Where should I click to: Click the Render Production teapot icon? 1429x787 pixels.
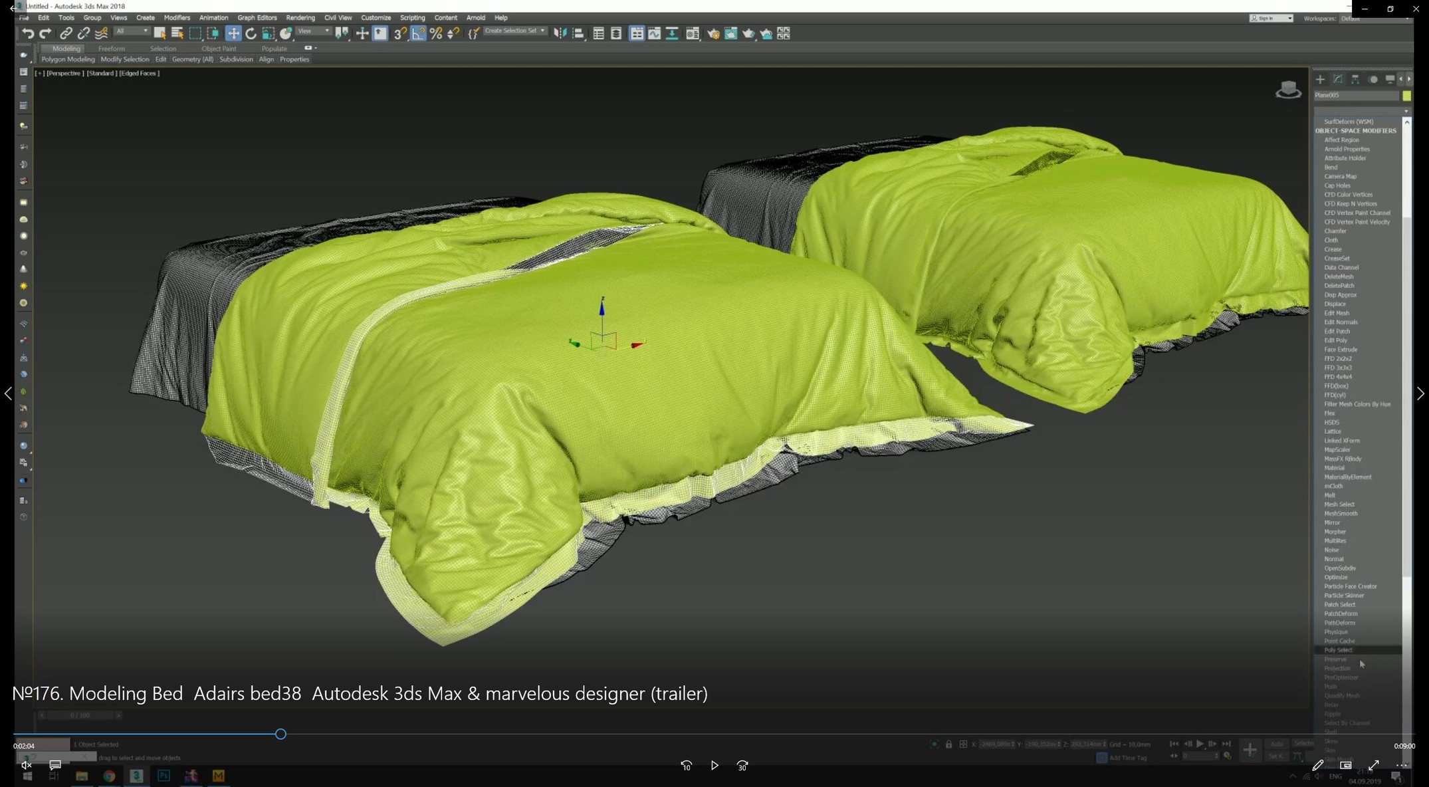point(748,33)
